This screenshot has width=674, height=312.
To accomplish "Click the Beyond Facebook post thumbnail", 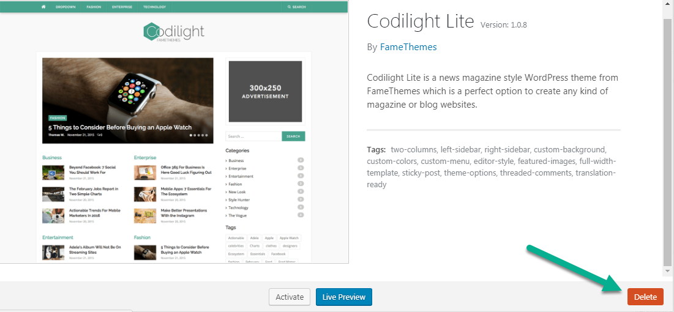I will coord(53,172).
